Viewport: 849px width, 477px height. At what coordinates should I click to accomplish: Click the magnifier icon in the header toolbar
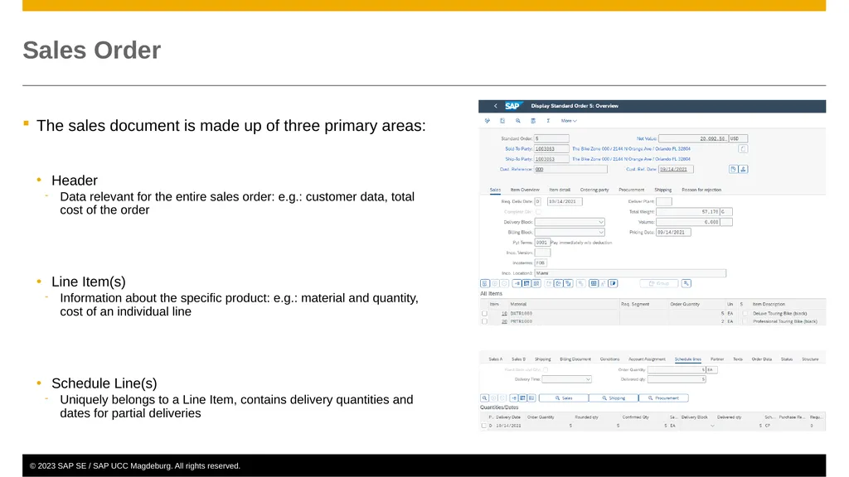click(x=518, y=121)
